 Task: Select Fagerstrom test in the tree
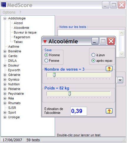click(x=22, y=37)
